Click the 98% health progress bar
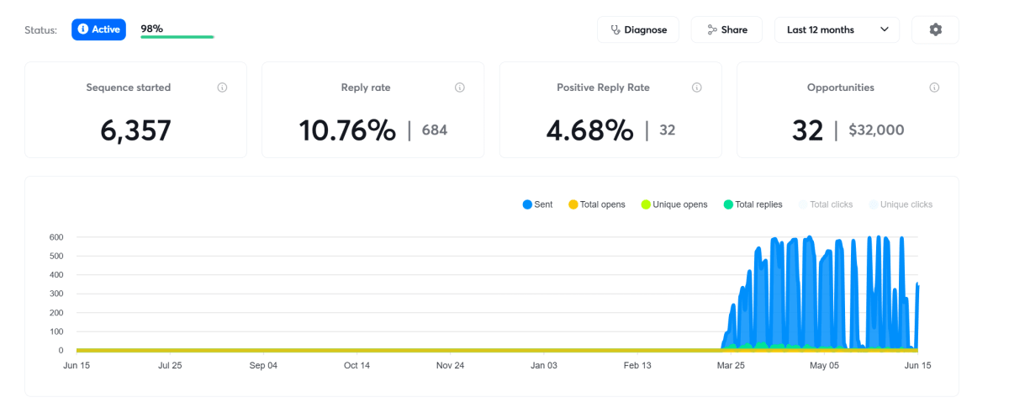Screen dimensions: 1009x408 [x=177, y=37]
